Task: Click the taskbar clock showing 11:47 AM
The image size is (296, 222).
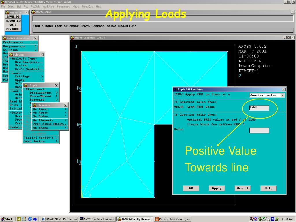Action: 287,219
